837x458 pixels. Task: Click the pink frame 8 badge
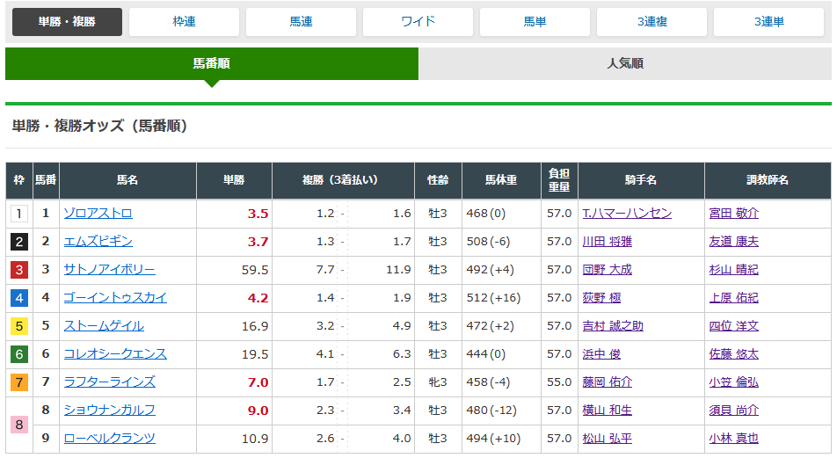point(19,425)
